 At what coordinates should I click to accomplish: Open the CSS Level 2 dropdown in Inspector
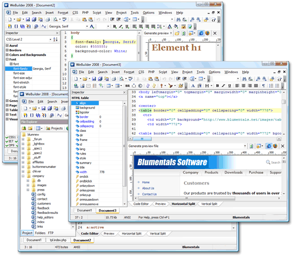point(50,39)
